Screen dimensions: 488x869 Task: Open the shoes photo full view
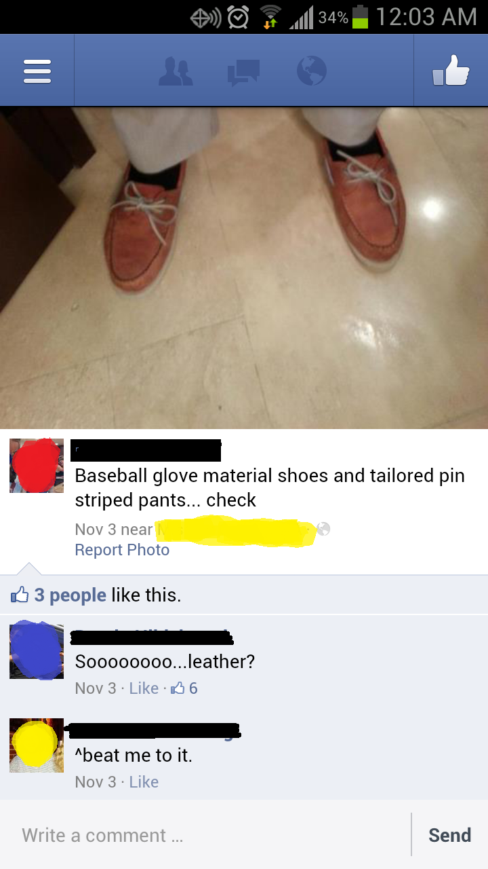click(244, 268)
